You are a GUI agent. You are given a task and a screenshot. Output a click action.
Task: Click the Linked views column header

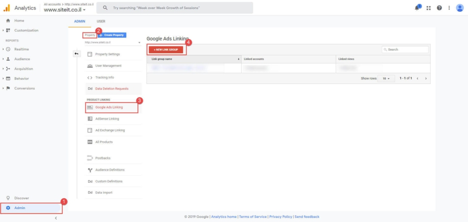point(383,59)
